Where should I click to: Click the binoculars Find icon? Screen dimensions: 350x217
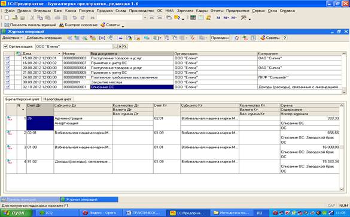pyautogui.click(x=92, y=17)
